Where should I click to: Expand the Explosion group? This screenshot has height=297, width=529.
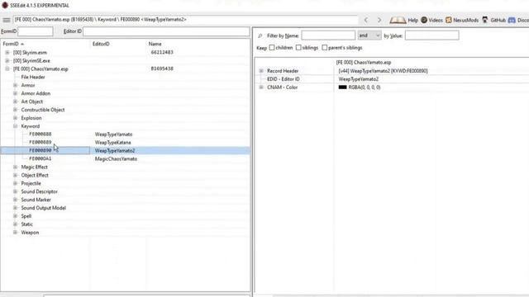[x=15, y=118]
